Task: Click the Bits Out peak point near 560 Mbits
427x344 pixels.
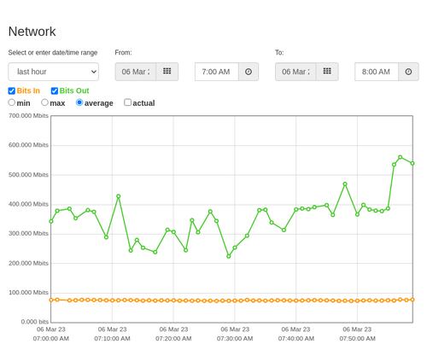Action: click(x=401, y=157)
